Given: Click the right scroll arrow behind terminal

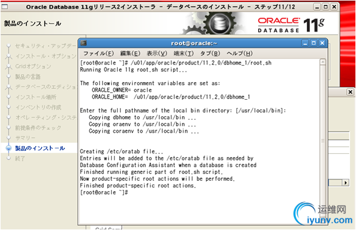Looking at the screenshot, I should tap(346, 183).
